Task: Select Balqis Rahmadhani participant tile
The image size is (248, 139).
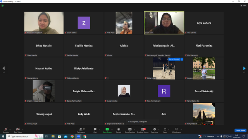Action: (84, 91)
